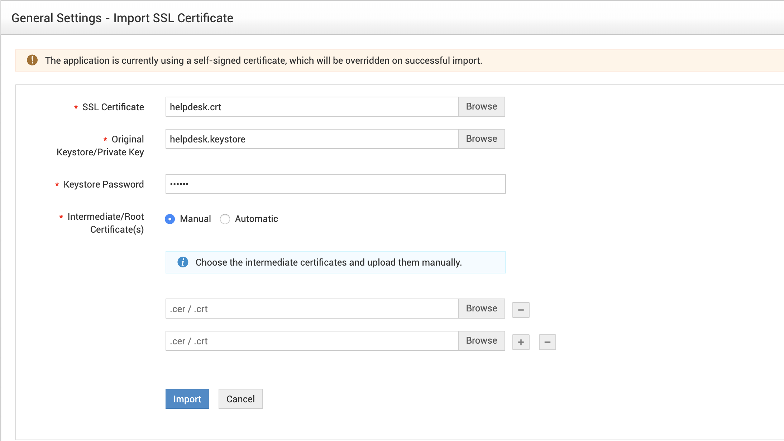This screenshot has height=441, width=784.
Task: Click the Cancel button
Action: tap(240, 399)
